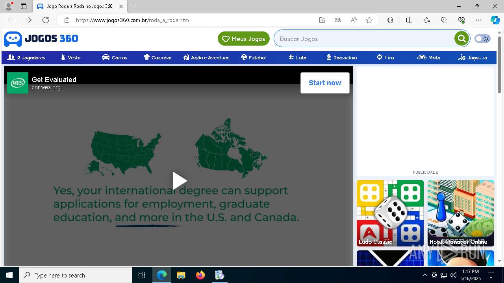
Task: Open Meus Jogos favorites button
Action: pos(244,39)
